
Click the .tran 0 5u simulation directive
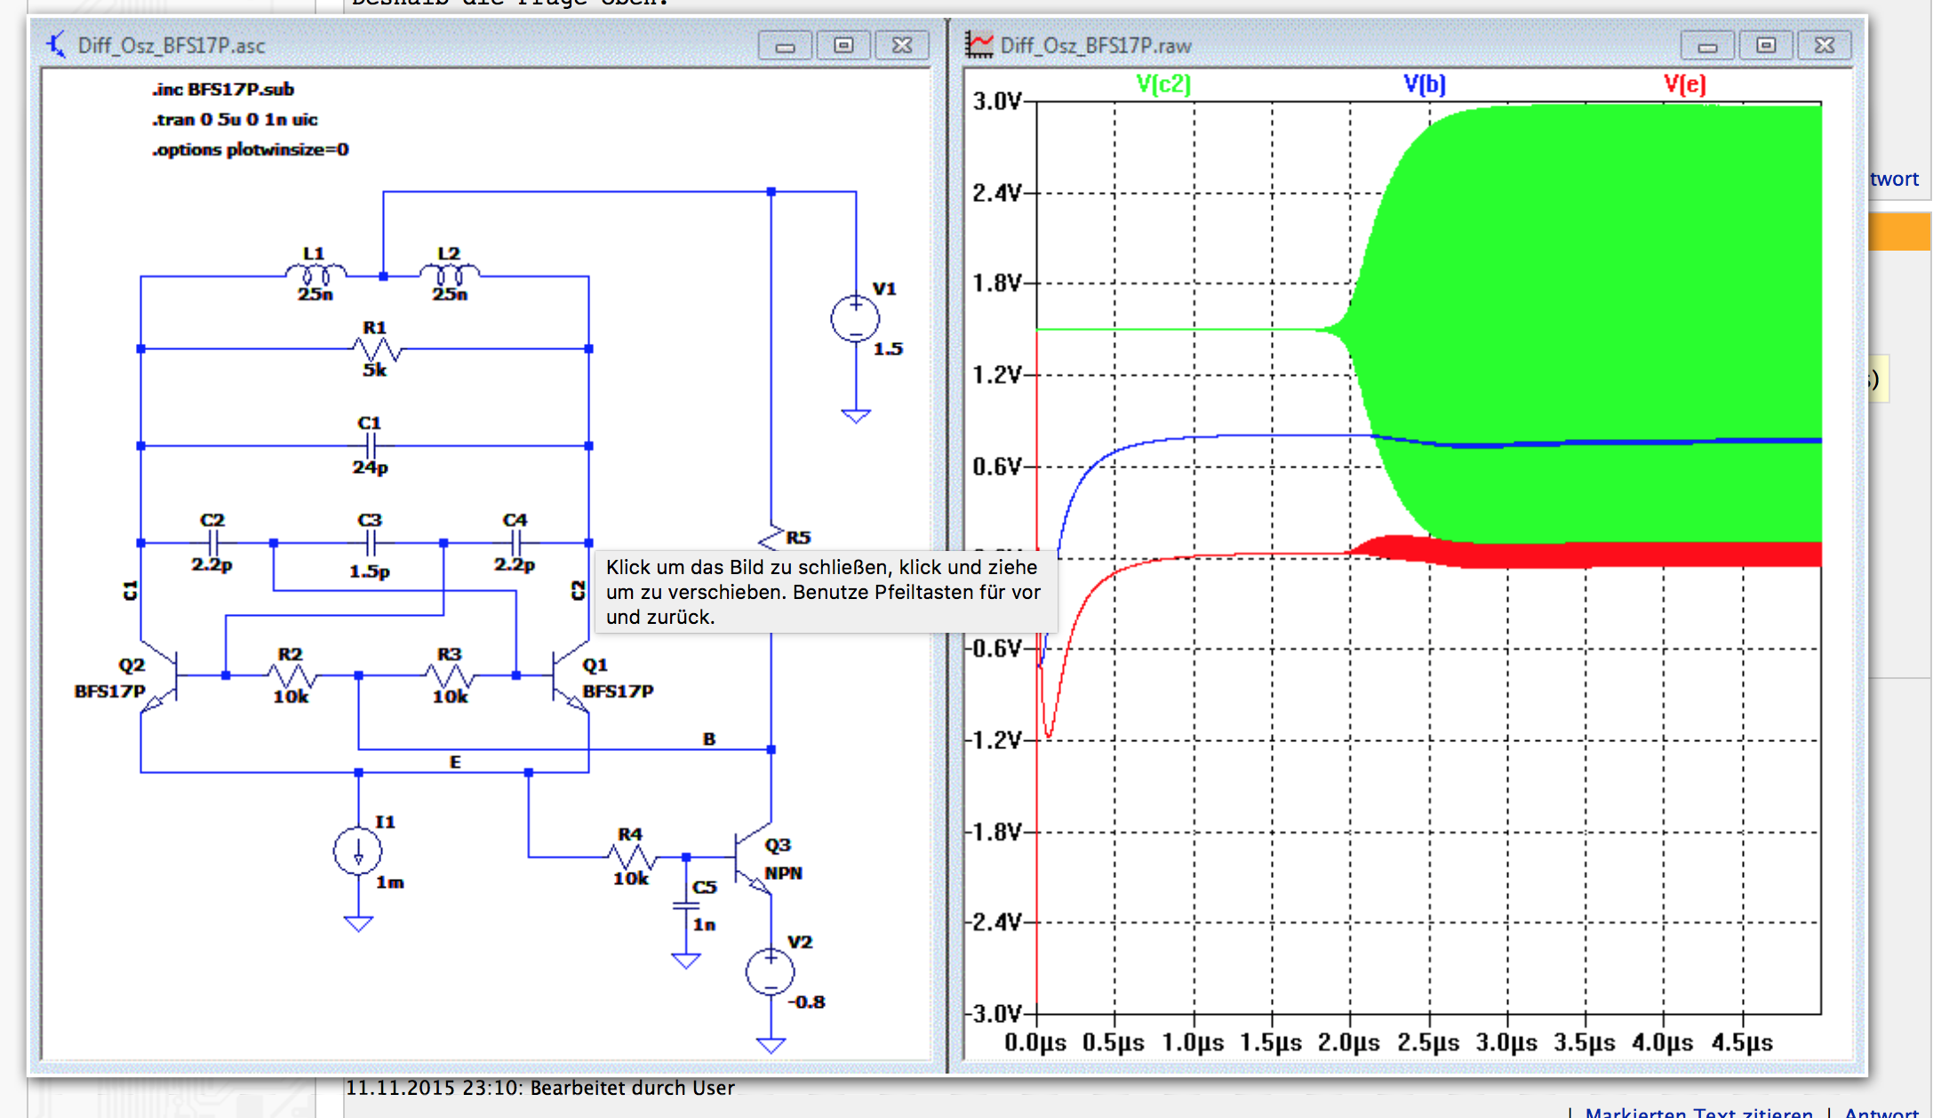click(235, 119)
